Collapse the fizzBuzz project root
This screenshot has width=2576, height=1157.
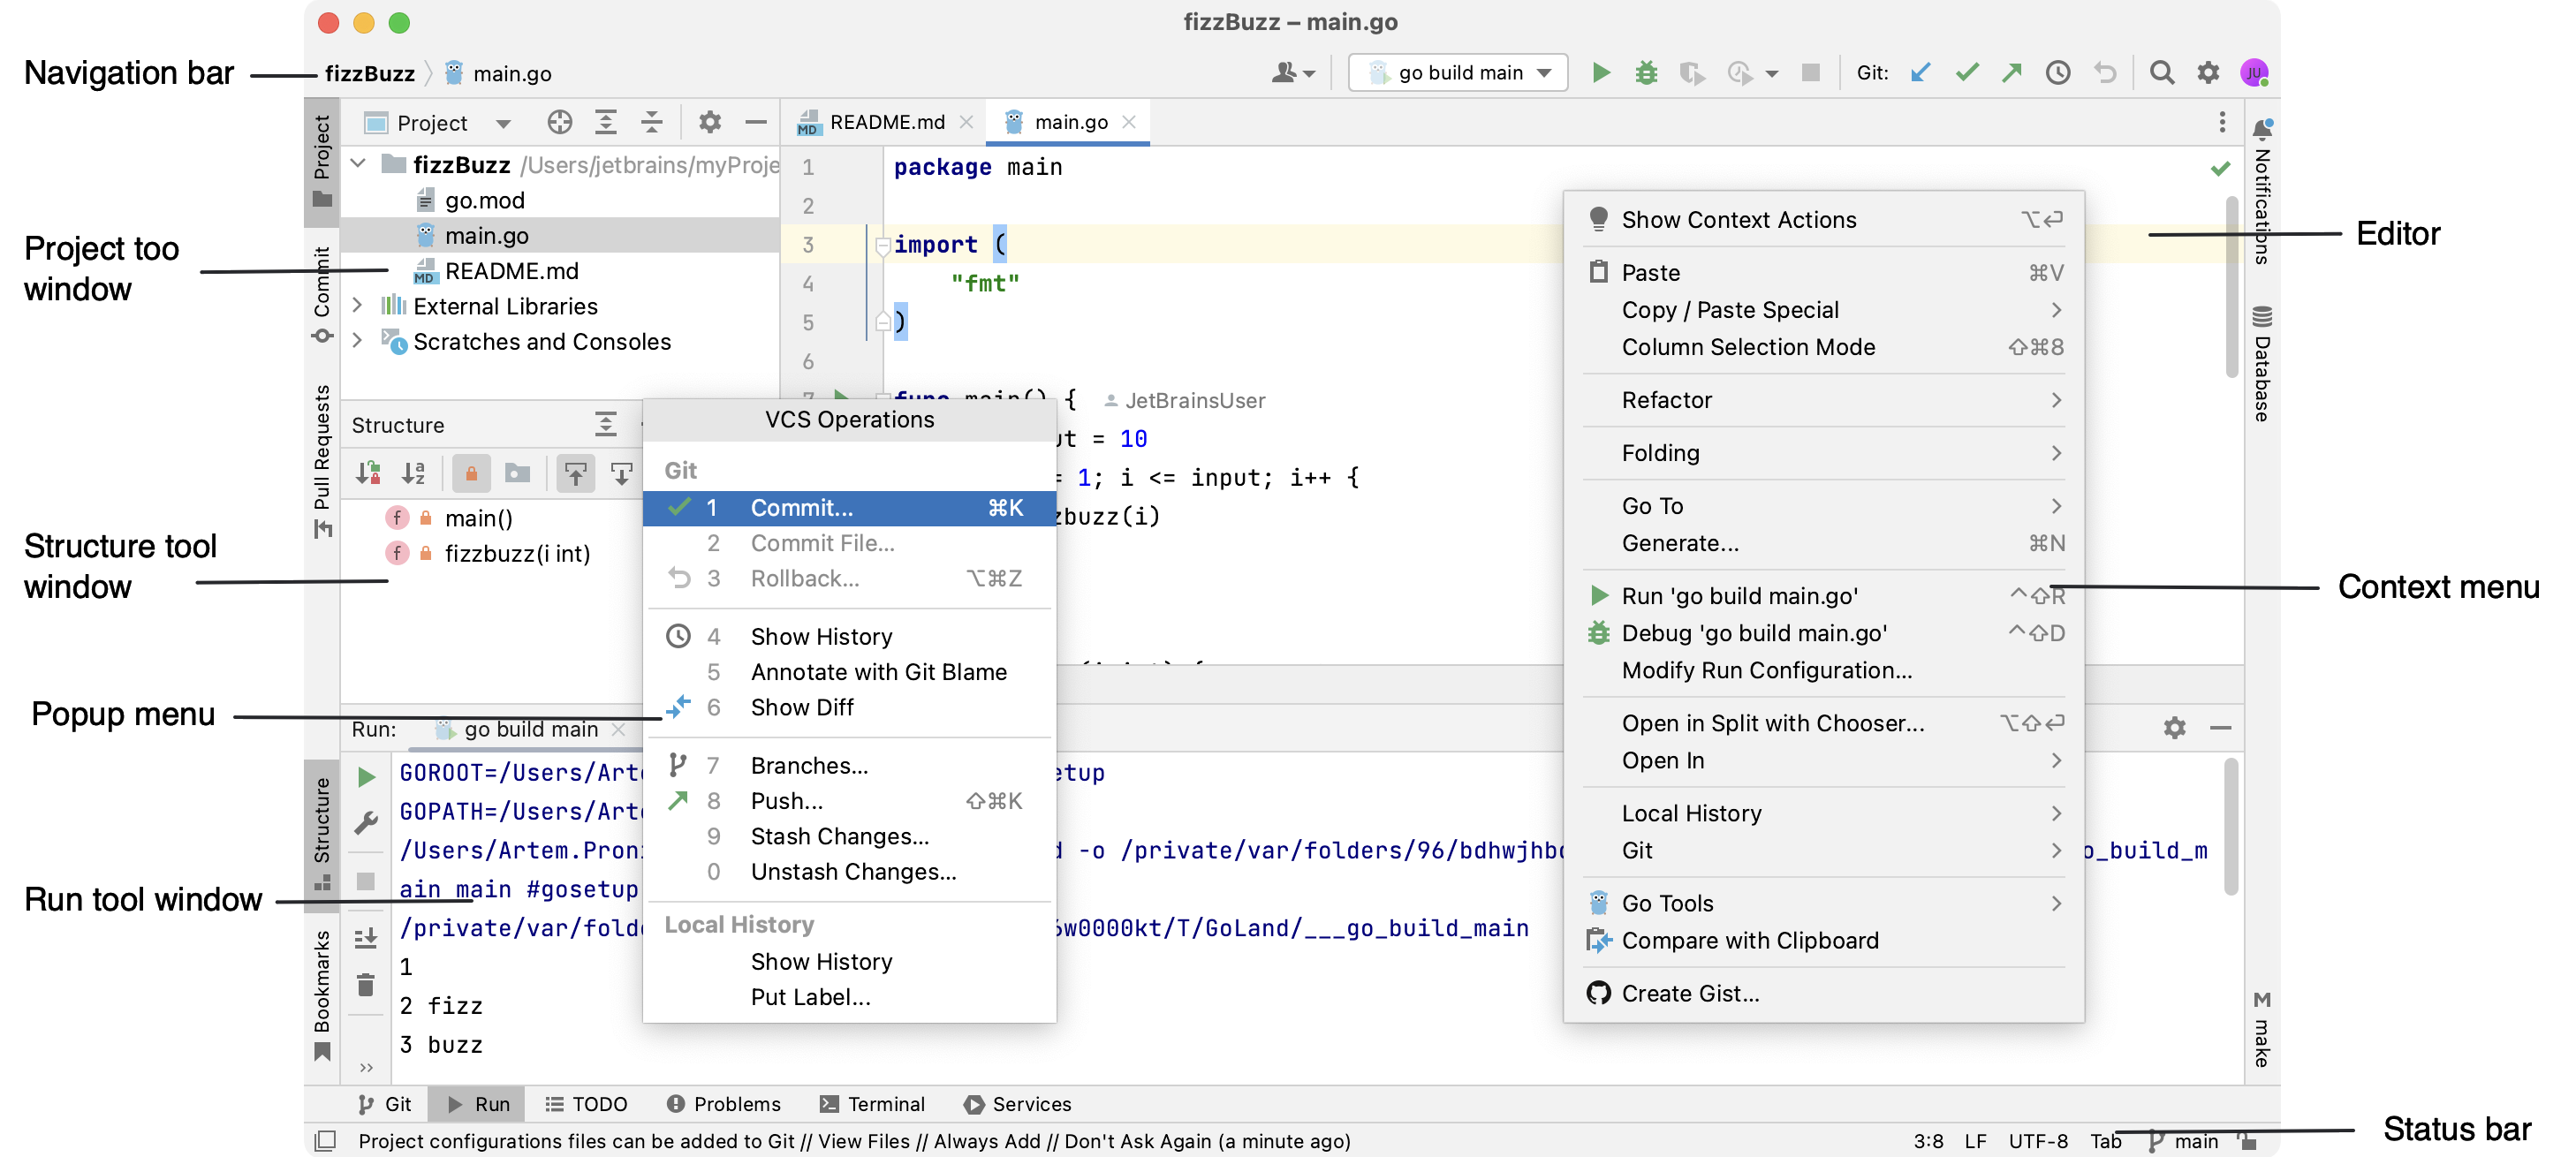tap(358, 164)
